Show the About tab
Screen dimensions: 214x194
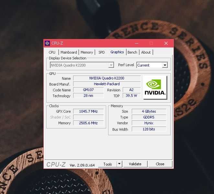tap(146, 52)
